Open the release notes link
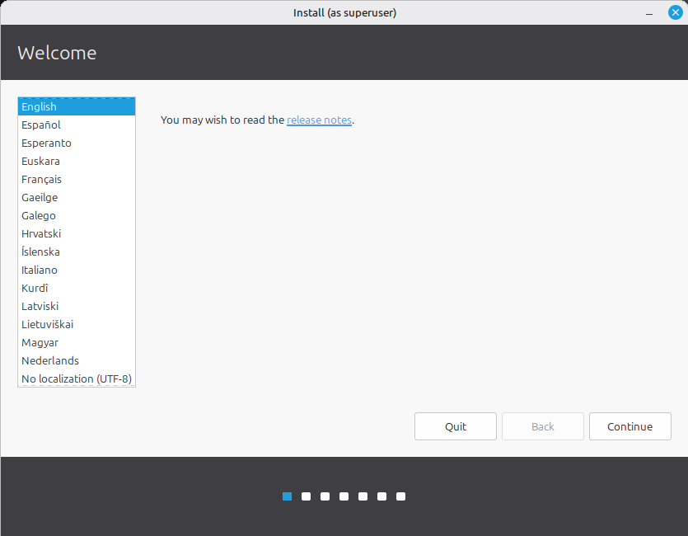This screenshot has width=688, height=536. click(x=319, y=120)
